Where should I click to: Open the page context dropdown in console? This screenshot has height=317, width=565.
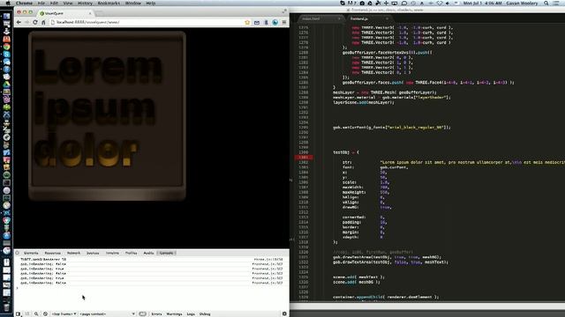[107, 313]
